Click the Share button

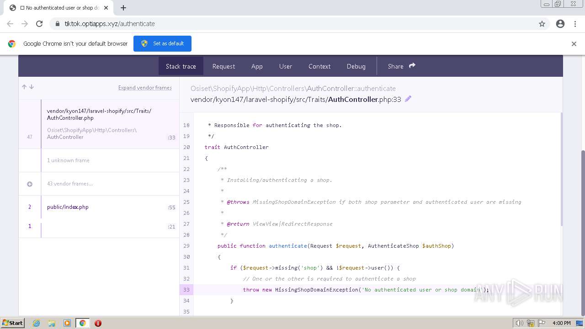(x=401, y=66)
